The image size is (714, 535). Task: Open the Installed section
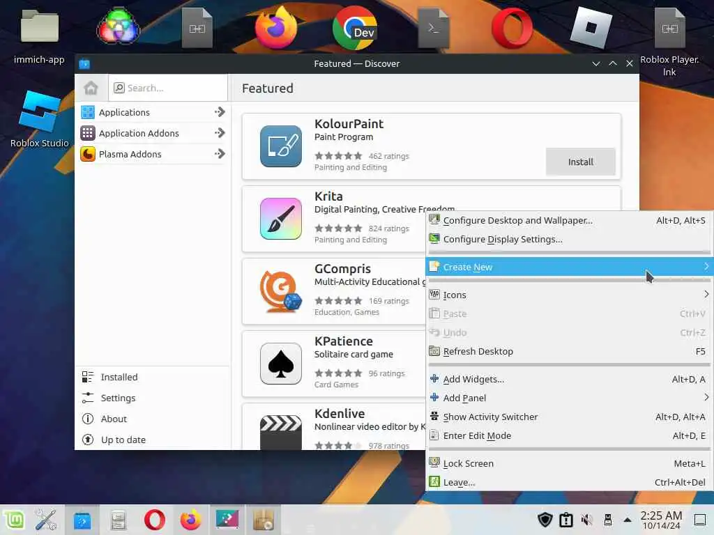point(153,377)
